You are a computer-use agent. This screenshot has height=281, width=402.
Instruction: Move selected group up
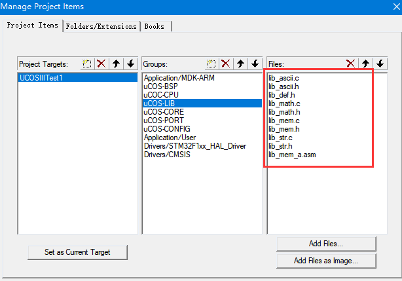point(240,64)
